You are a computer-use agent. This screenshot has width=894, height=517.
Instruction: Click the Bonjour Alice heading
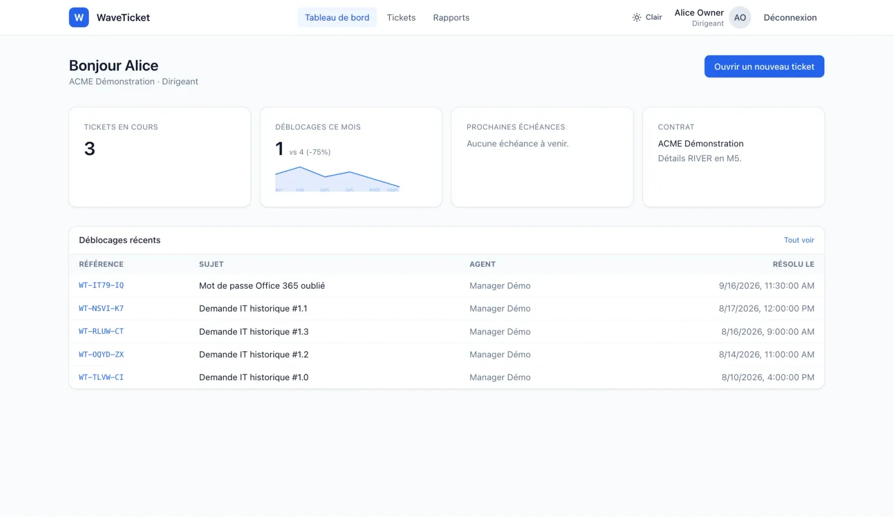pyautogui.click(x=113, y=66)
